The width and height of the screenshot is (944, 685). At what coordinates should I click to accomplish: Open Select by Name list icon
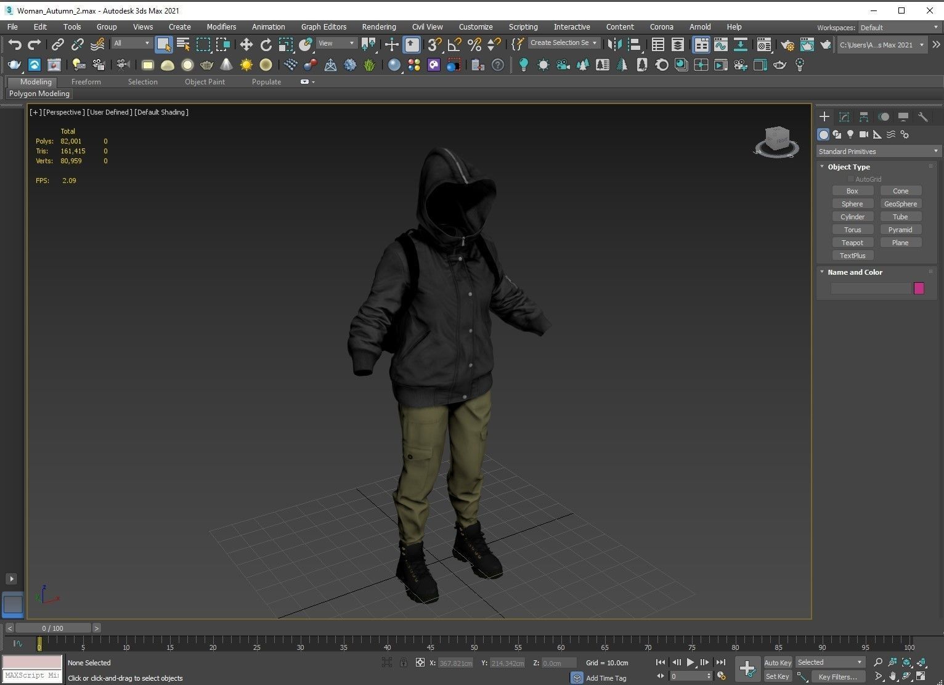(183, 44)
